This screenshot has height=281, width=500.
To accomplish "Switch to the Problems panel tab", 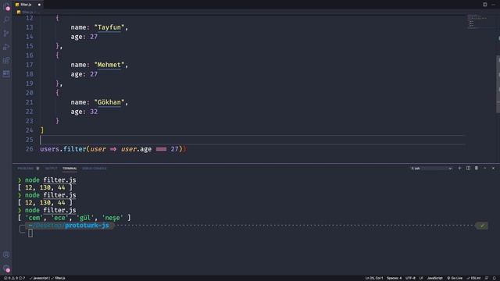I will coord(28,169).
